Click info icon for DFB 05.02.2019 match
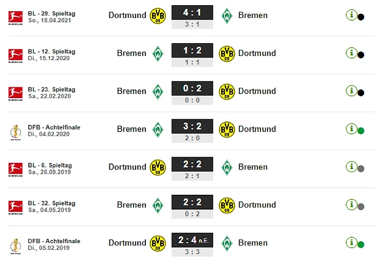 (351, 243)
